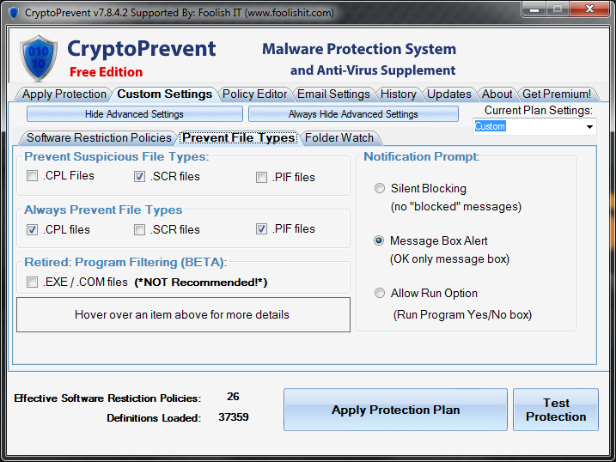Switch to the Apply Protection tab
616x462 pixels.
pyautogui.click(x=64, y=94)
